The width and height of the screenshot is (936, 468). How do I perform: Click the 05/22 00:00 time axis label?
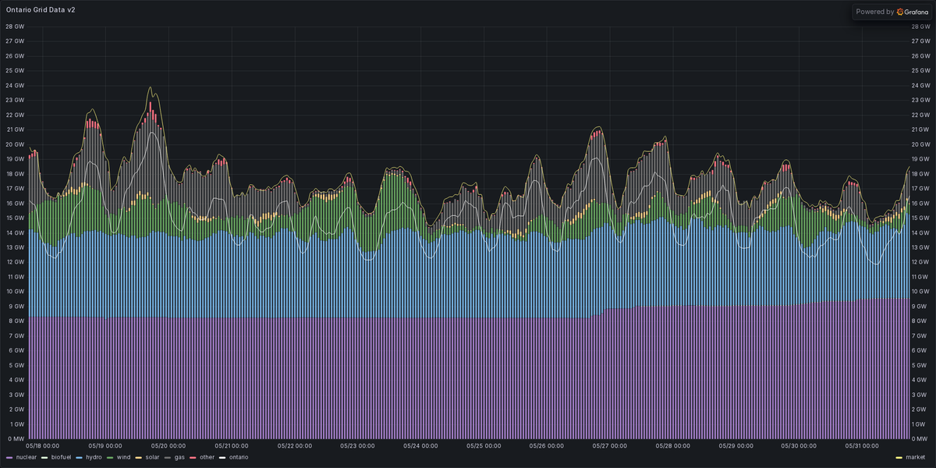tap(295, 446)
